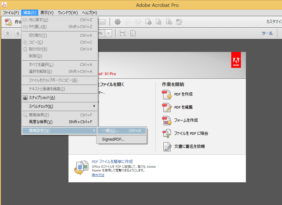Click PDF を作成 link
Viewport: 282px width, 205px height.
183,94
